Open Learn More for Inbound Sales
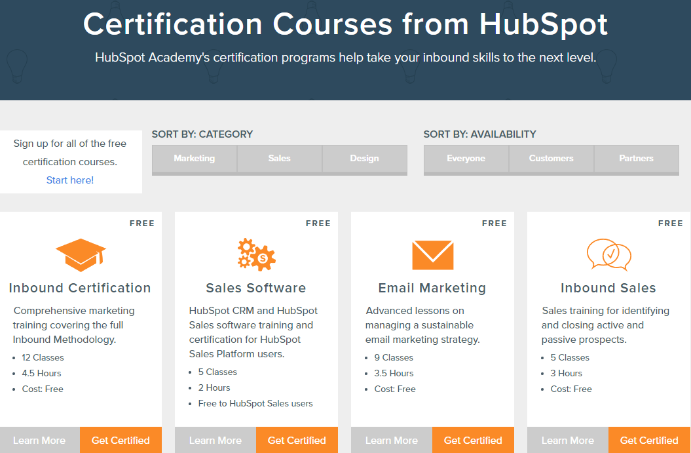The width and height of the screenshot is (691, 453). pos(567,440)
